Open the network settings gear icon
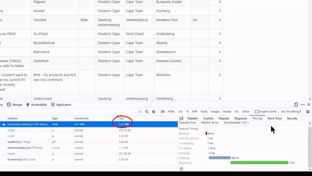This screenshot has width=312, height=176. [308, 112]
